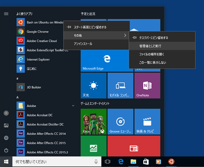This screenshot has width=204, height=167.
Task: Open the はじめに lightbulb app
Action: pos(21,69)
